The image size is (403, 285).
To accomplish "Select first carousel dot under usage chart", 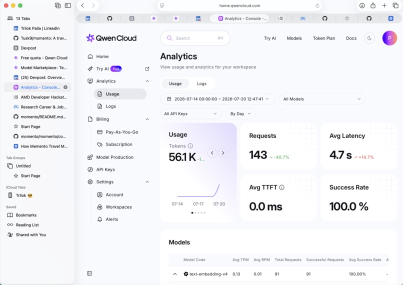I will (x=192, y=213).
